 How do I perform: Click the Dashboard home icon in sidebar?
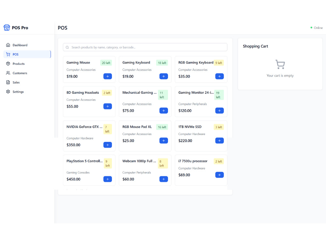[x=8, y=45]
